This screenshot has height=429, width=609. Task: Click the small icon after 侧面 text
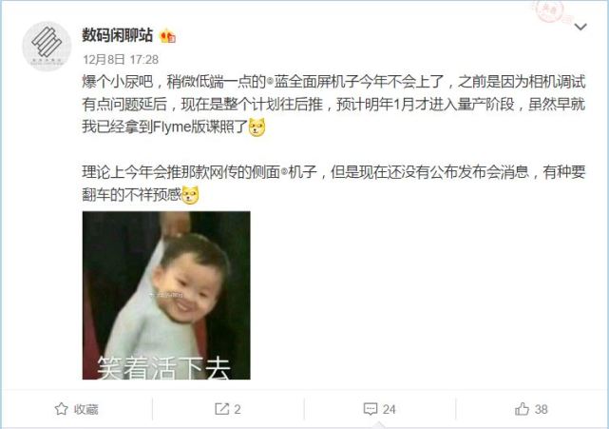[x=284, y=172]
